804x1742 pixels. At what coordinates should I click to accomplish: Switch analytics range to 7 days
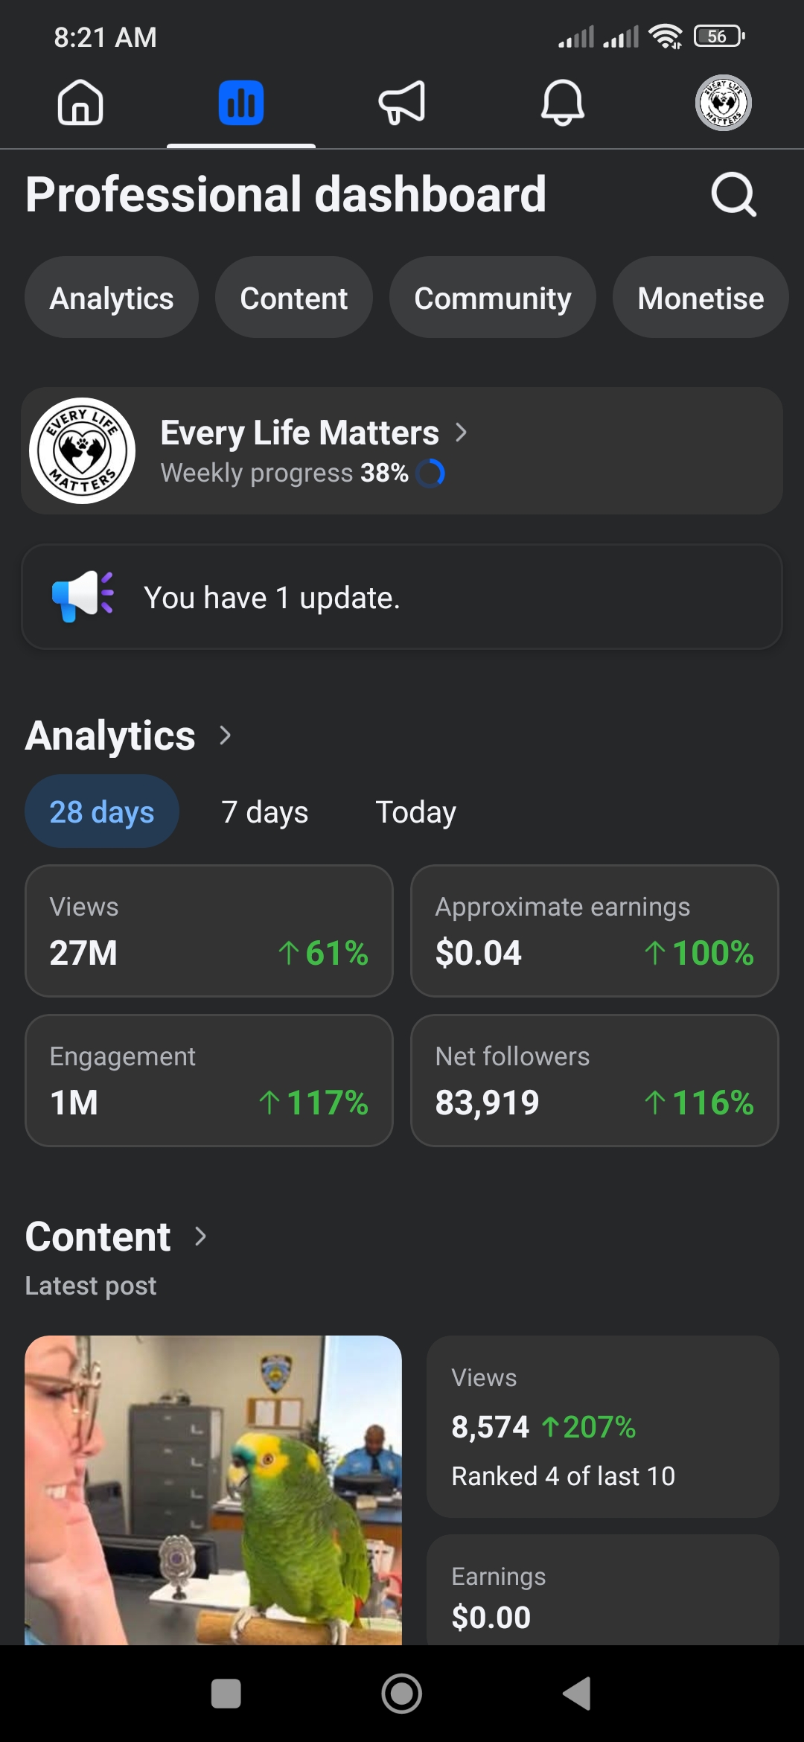pos(264,811)
